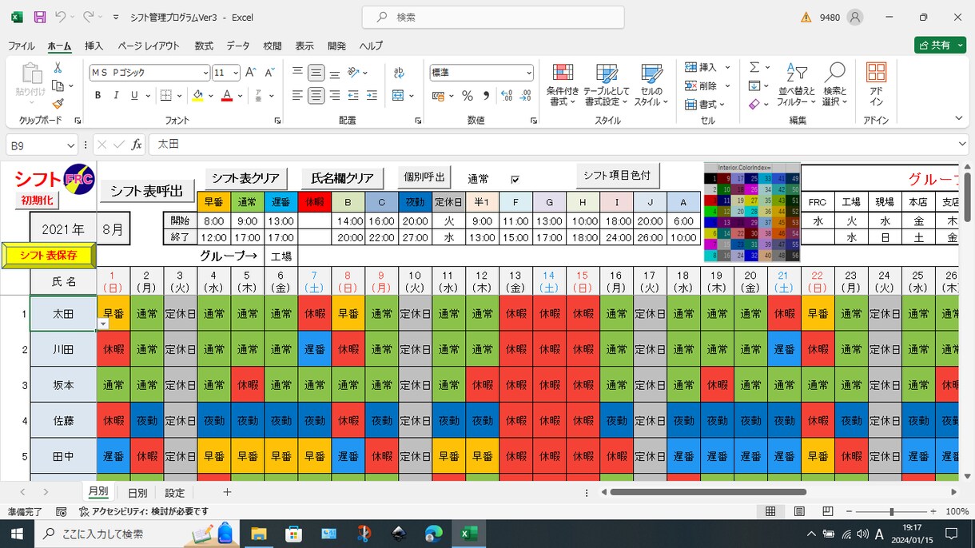Click the Format Painter brush icon

58,103
